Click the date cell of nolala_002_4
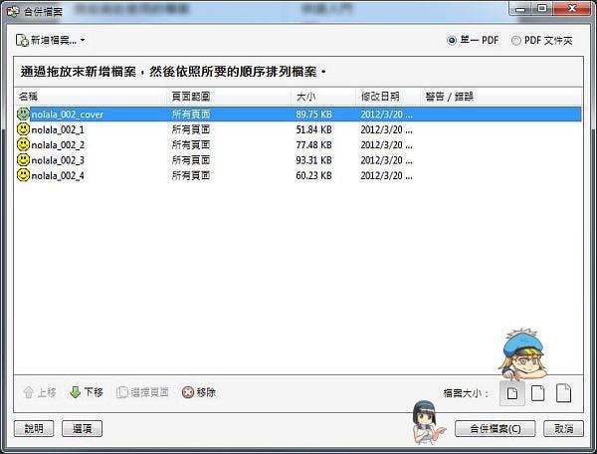597x454 pixels. pos(386,175)
